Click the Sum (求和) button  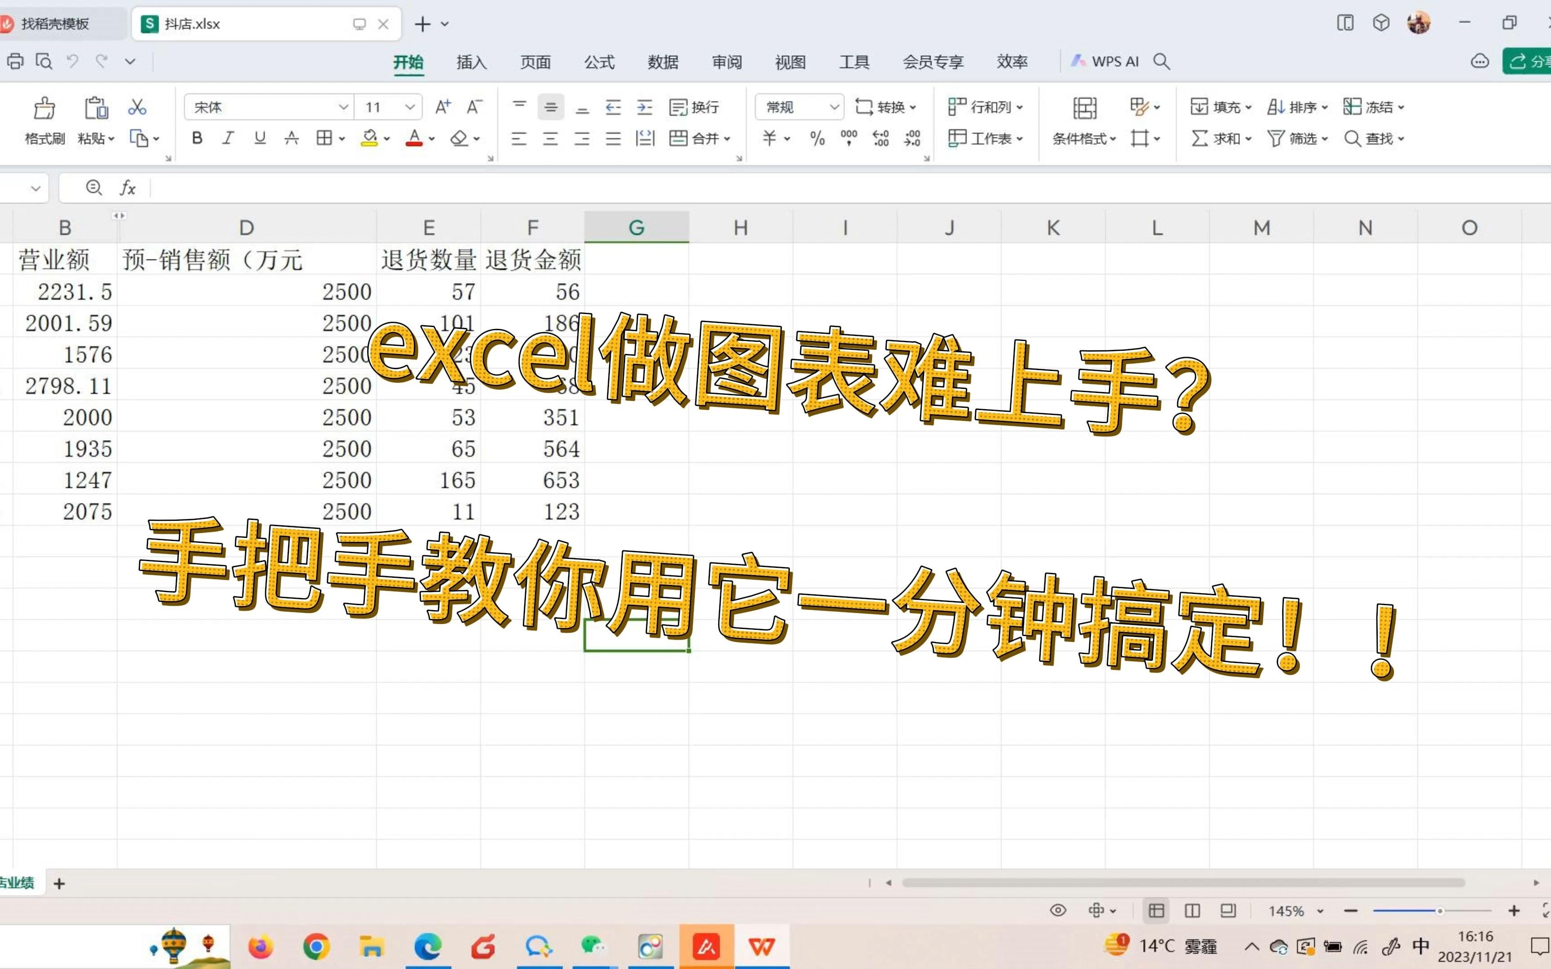pos(1220,139)
